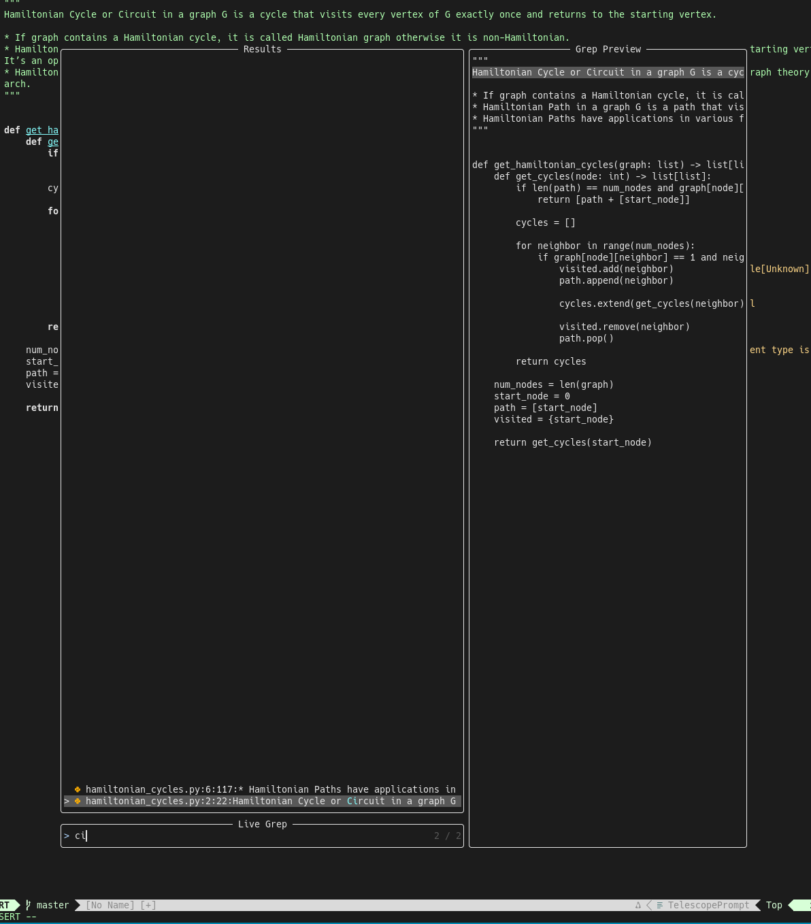811x924 pixels.
Task: Click the master branch name in statusline
Action: point(52,905)
